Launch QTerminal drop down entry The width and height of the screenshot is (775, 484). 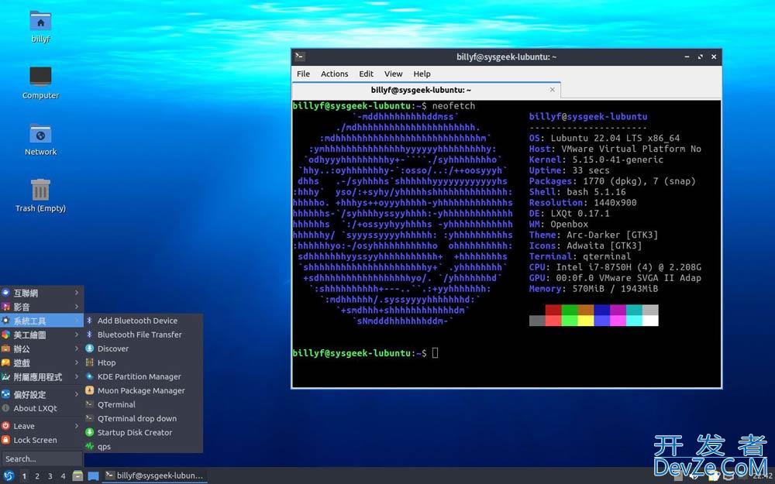pos(143,418)
